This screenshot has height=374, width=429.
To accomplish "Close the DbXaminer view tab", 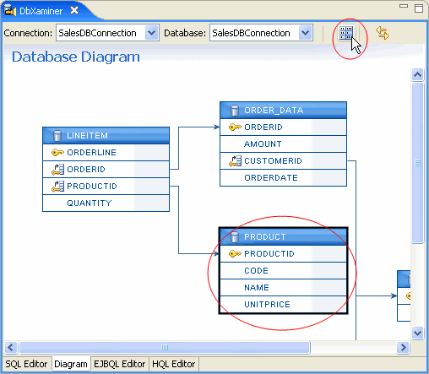I will click(74, 11).
